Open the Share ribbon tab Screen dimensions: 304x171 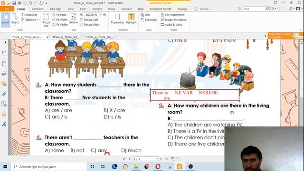tap(112, 9)
